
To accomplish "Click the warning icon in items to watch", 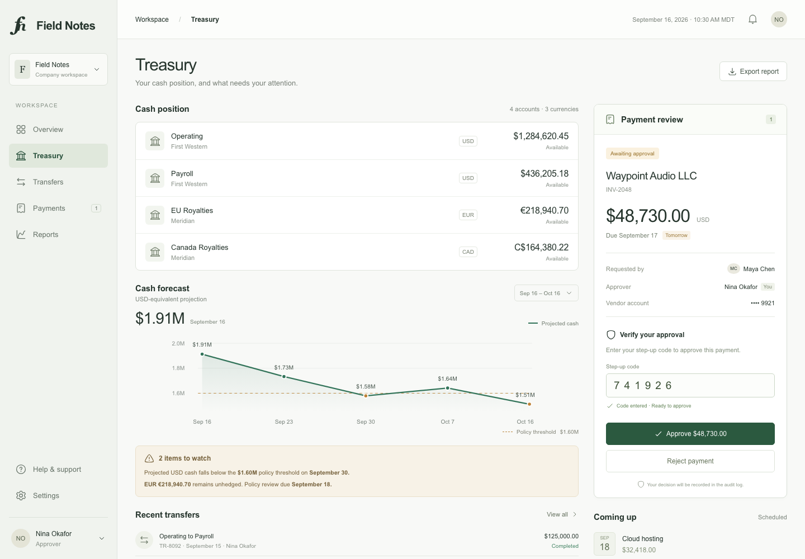I will (x=149, y=458).
